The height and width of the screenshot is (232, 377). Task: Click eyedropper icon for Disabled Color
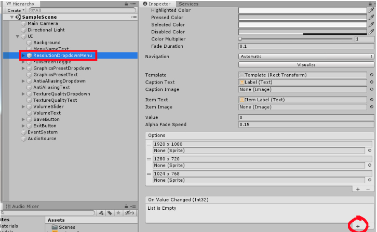(x=371, y=32)
